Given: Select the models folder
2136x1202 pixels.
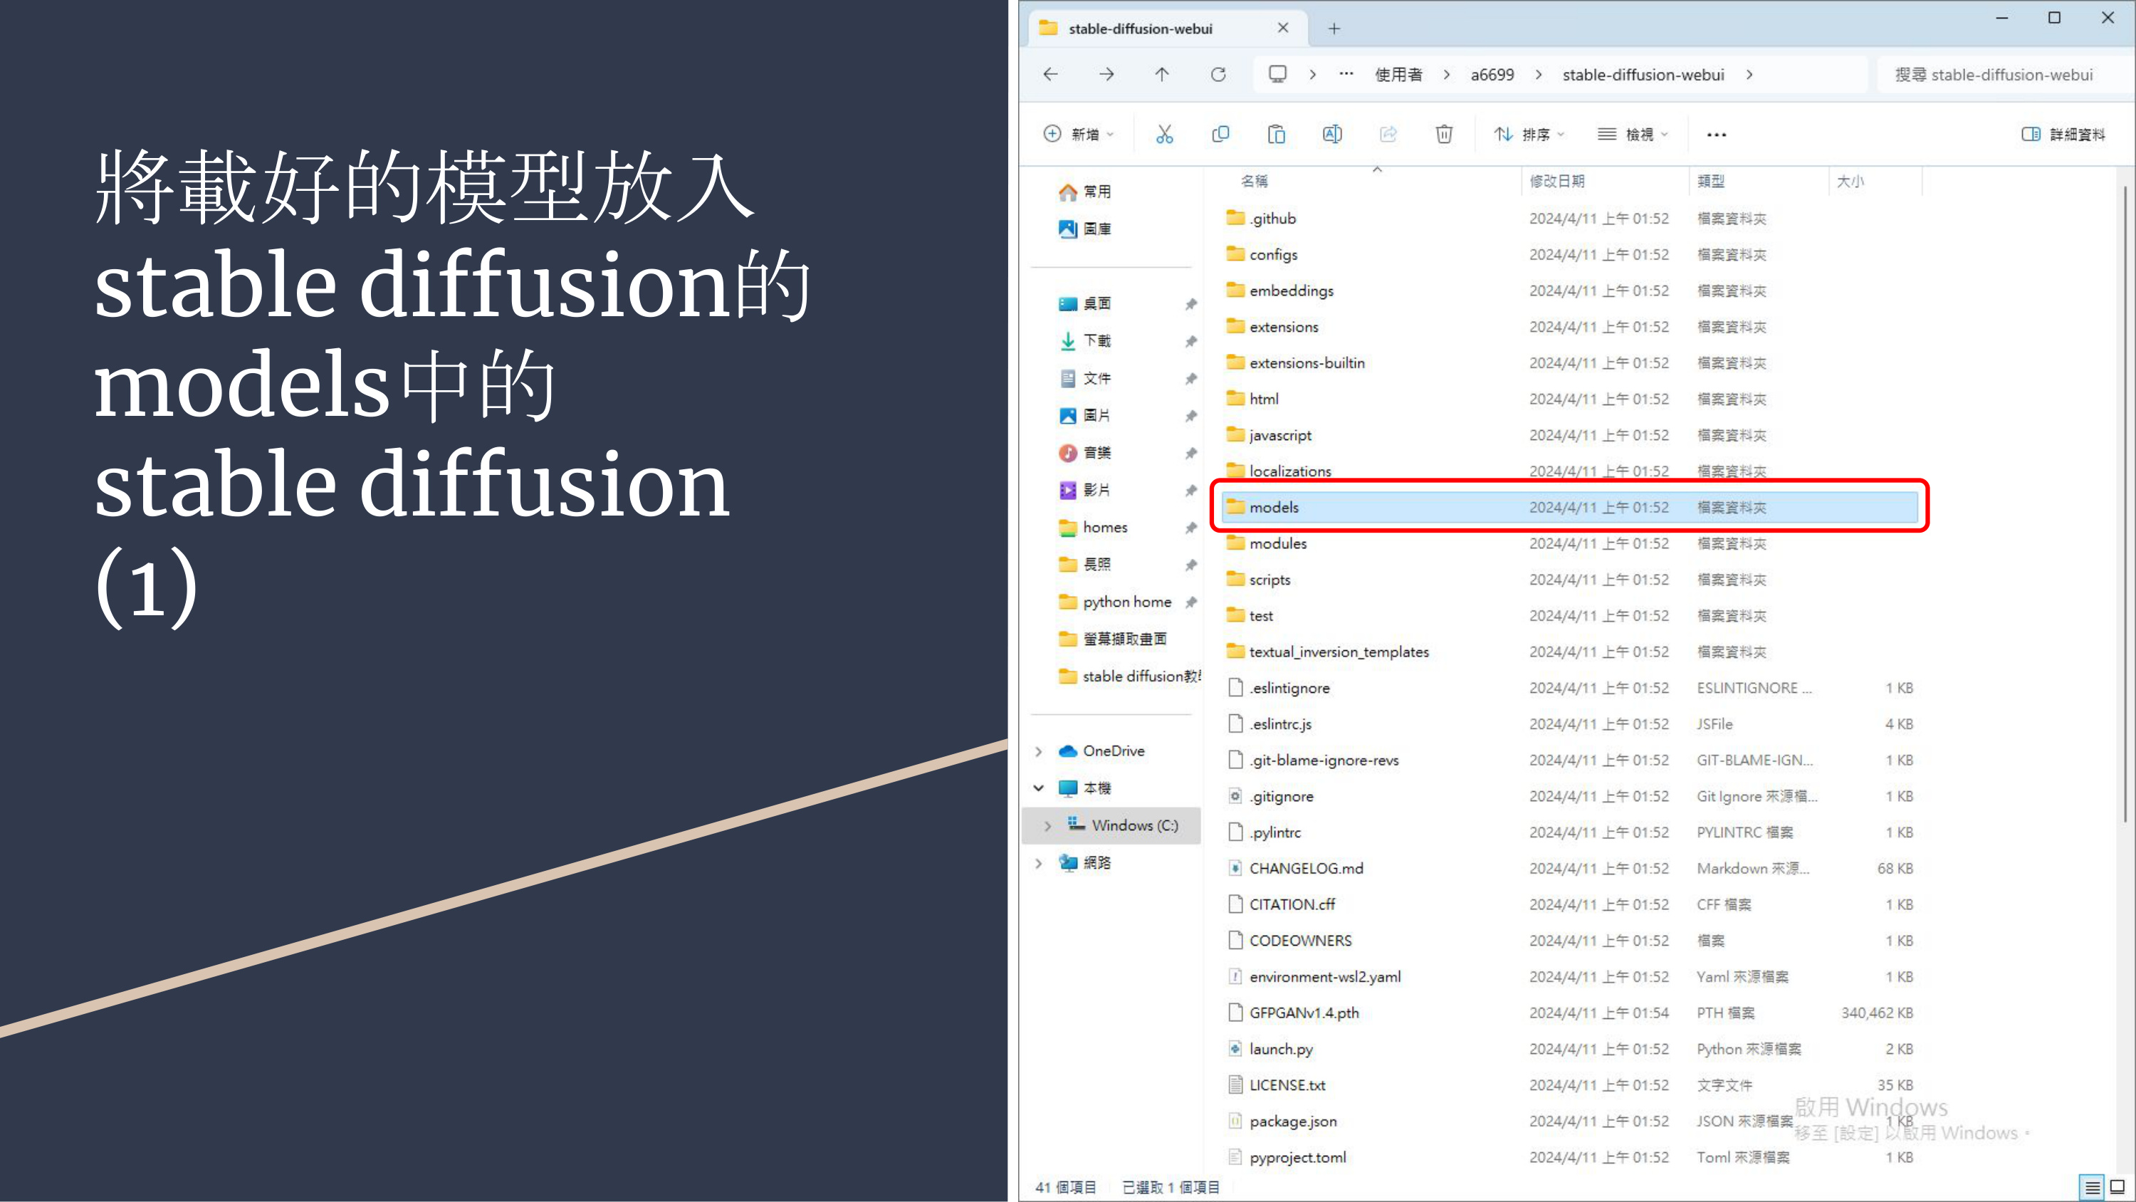Looking at the screenshot, I should pyautogui.click(x=1570, y=507).
